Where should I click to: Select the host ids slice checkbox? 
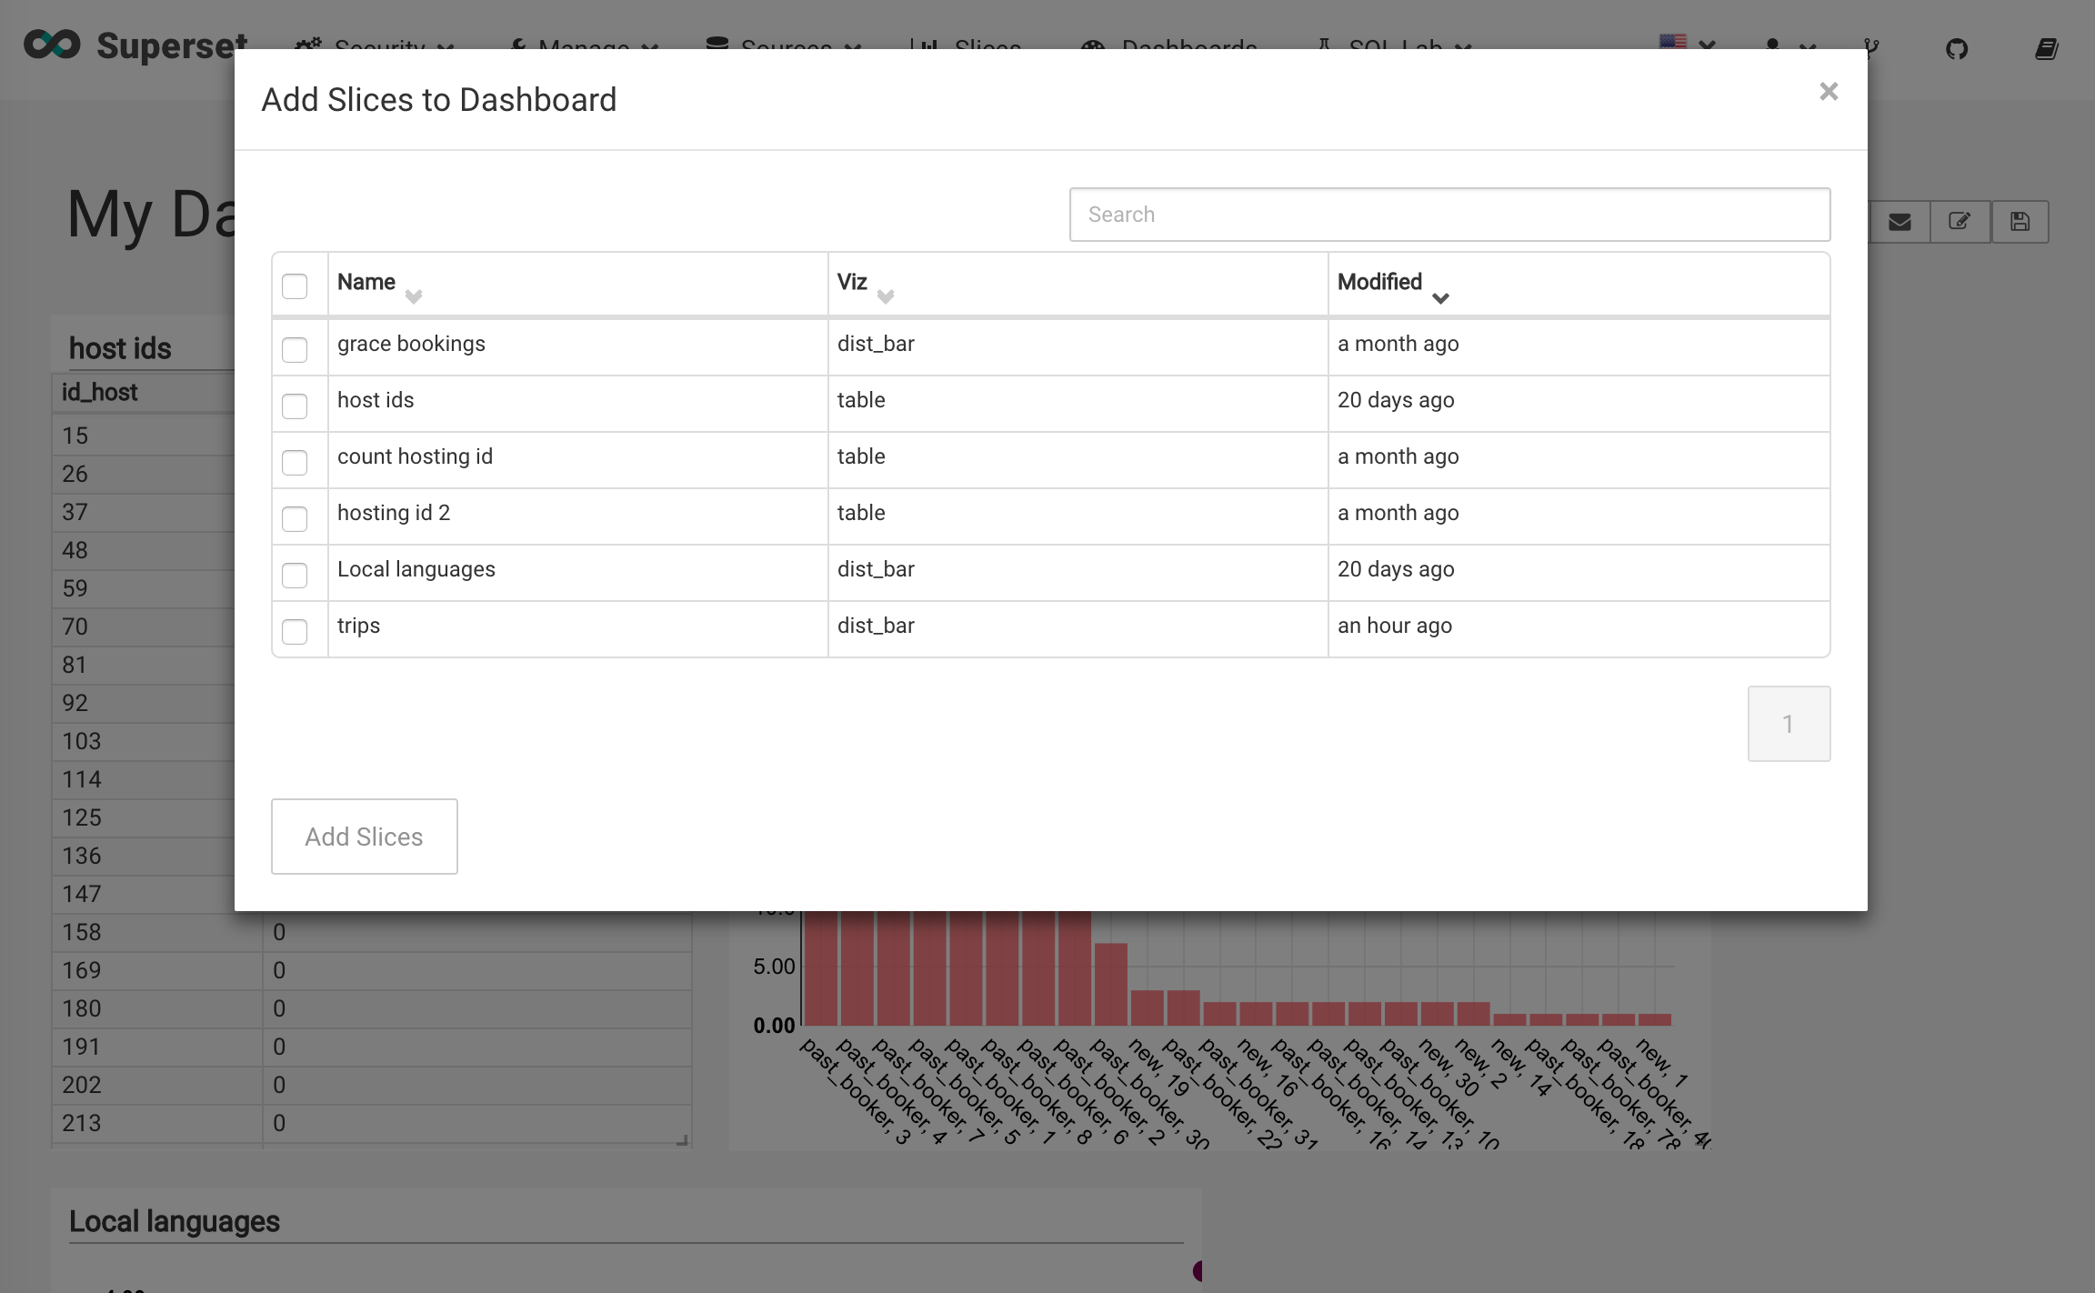[295, 406]
